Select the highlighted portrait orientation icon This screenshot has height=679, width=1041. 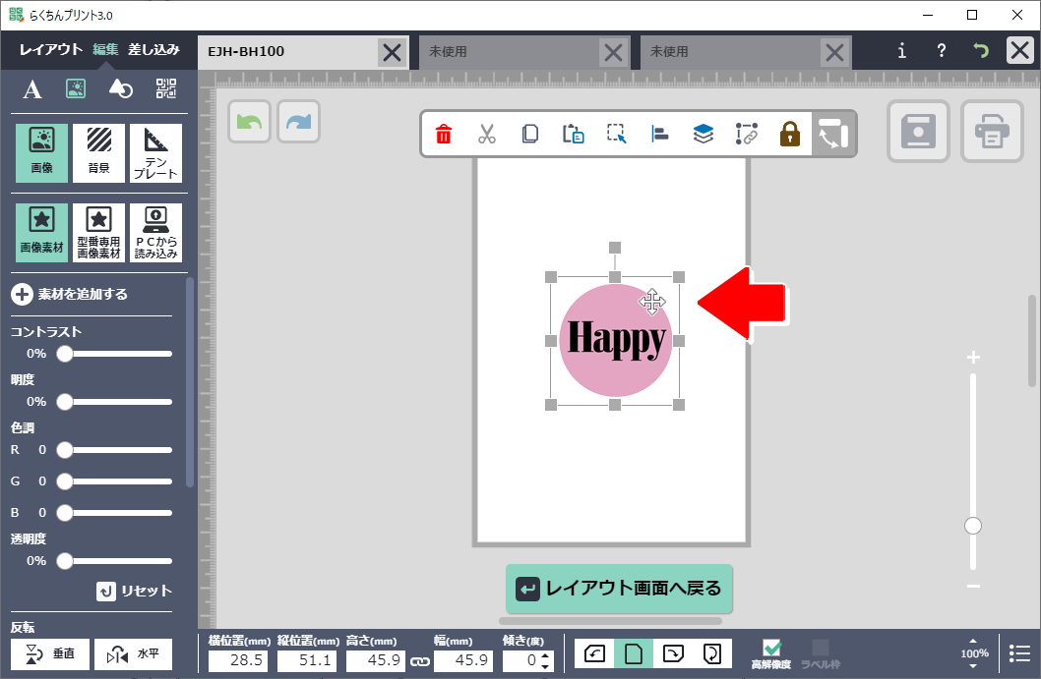coord(634,653)
